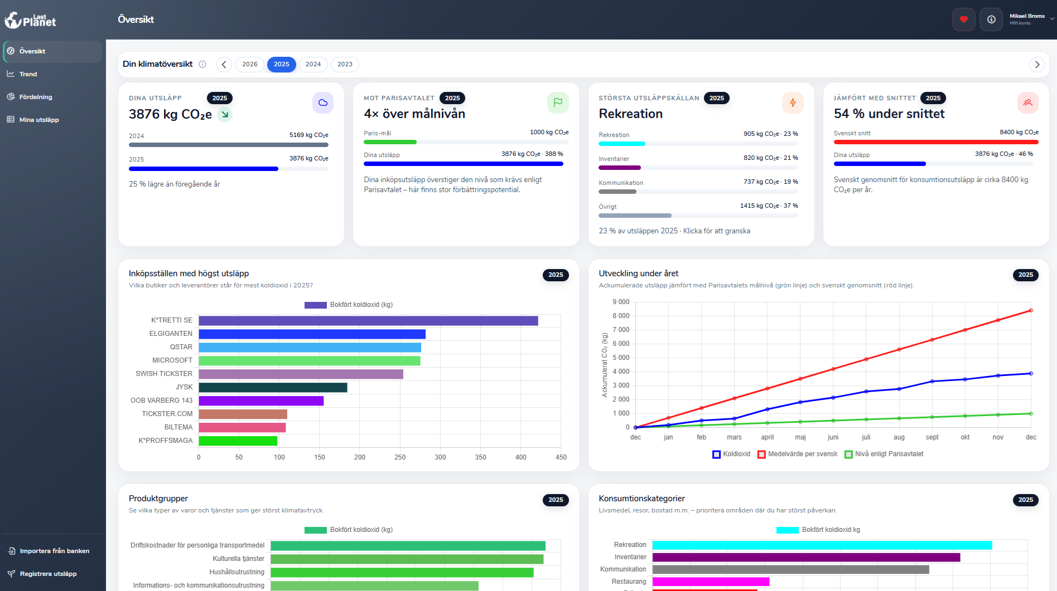1057x591 pixels.
Task: Open the info icon in header
Action: (x=991, y=19)
